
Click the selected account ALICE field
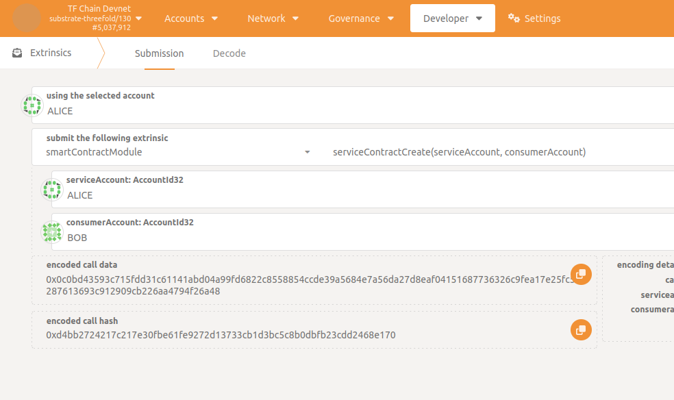(x=342, y=110)
